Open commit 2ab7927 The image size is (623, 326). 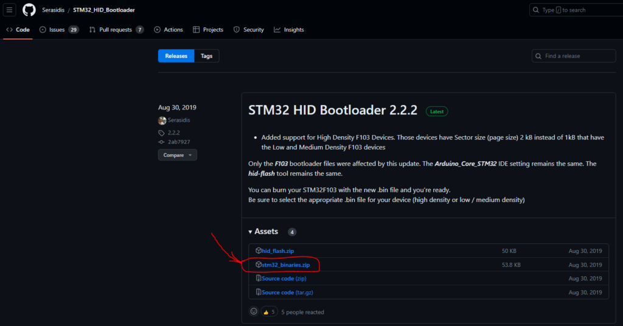[x=179, y=142]
